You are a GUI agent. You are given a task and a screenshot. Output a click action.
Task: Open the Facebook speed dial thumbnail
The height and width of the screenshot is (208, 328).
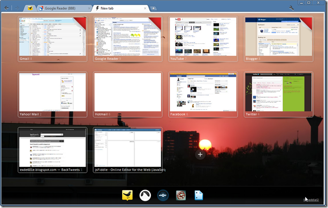tap(203, 92)
